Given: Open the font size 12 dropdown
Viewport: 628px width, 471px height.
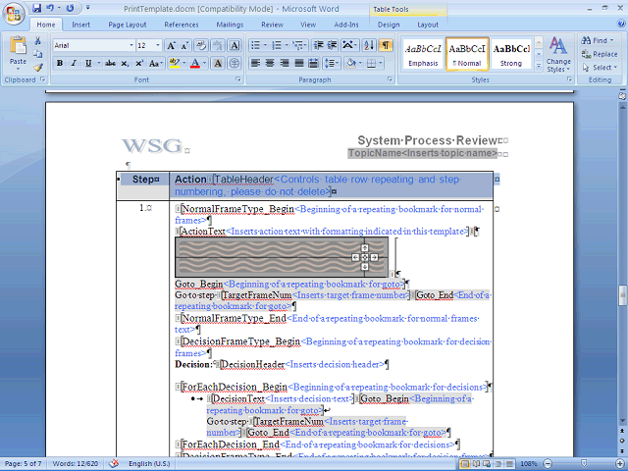Looking at the screenshot, I should [158, 45].
